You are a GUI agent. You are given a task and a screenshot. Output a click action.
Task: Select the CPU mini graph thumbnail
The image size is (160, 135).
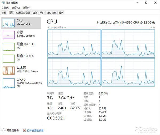pos(9,23)
